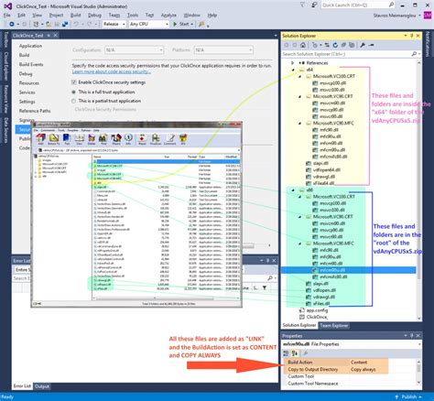Open the Release configuration dropdown
Screen dimensions: 434x401
tap(114, 24)
